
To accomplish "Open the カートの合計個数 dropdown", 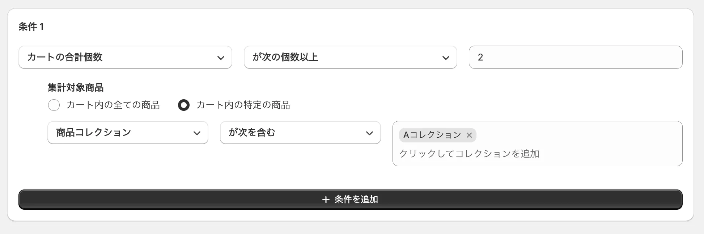I will 125,57.
